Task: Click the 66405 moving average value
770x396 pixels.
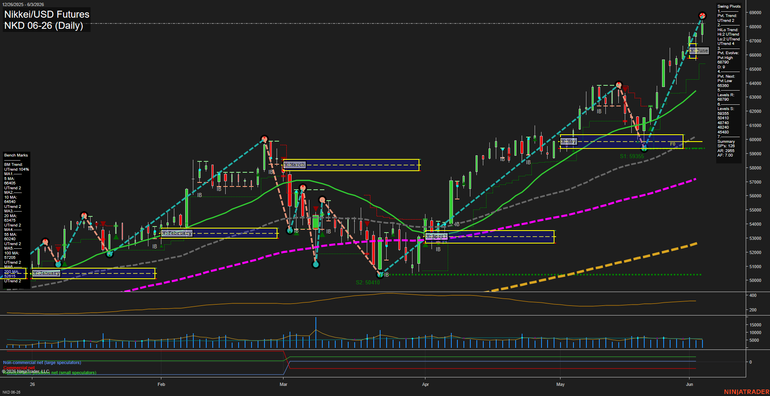Action: (10, 183)
